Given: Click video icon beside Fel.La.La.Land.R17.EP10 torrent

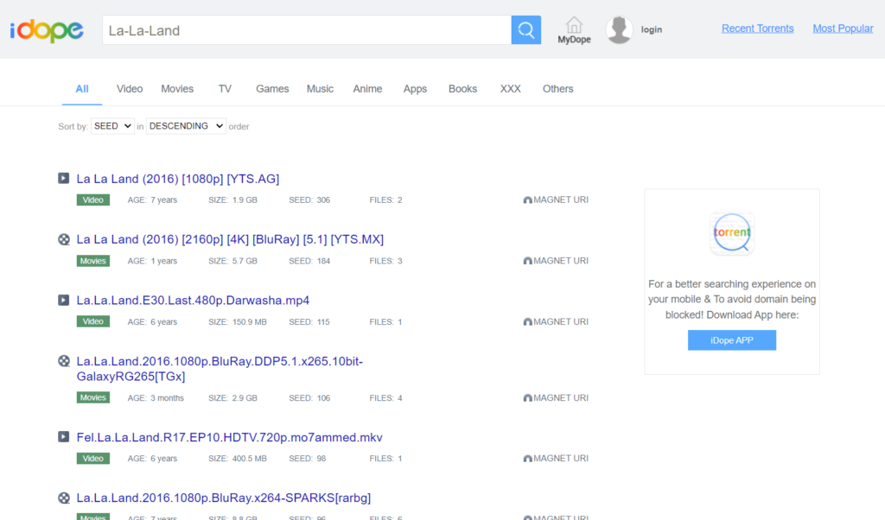Looking at the screenshot, I should (x=64, y=437).
